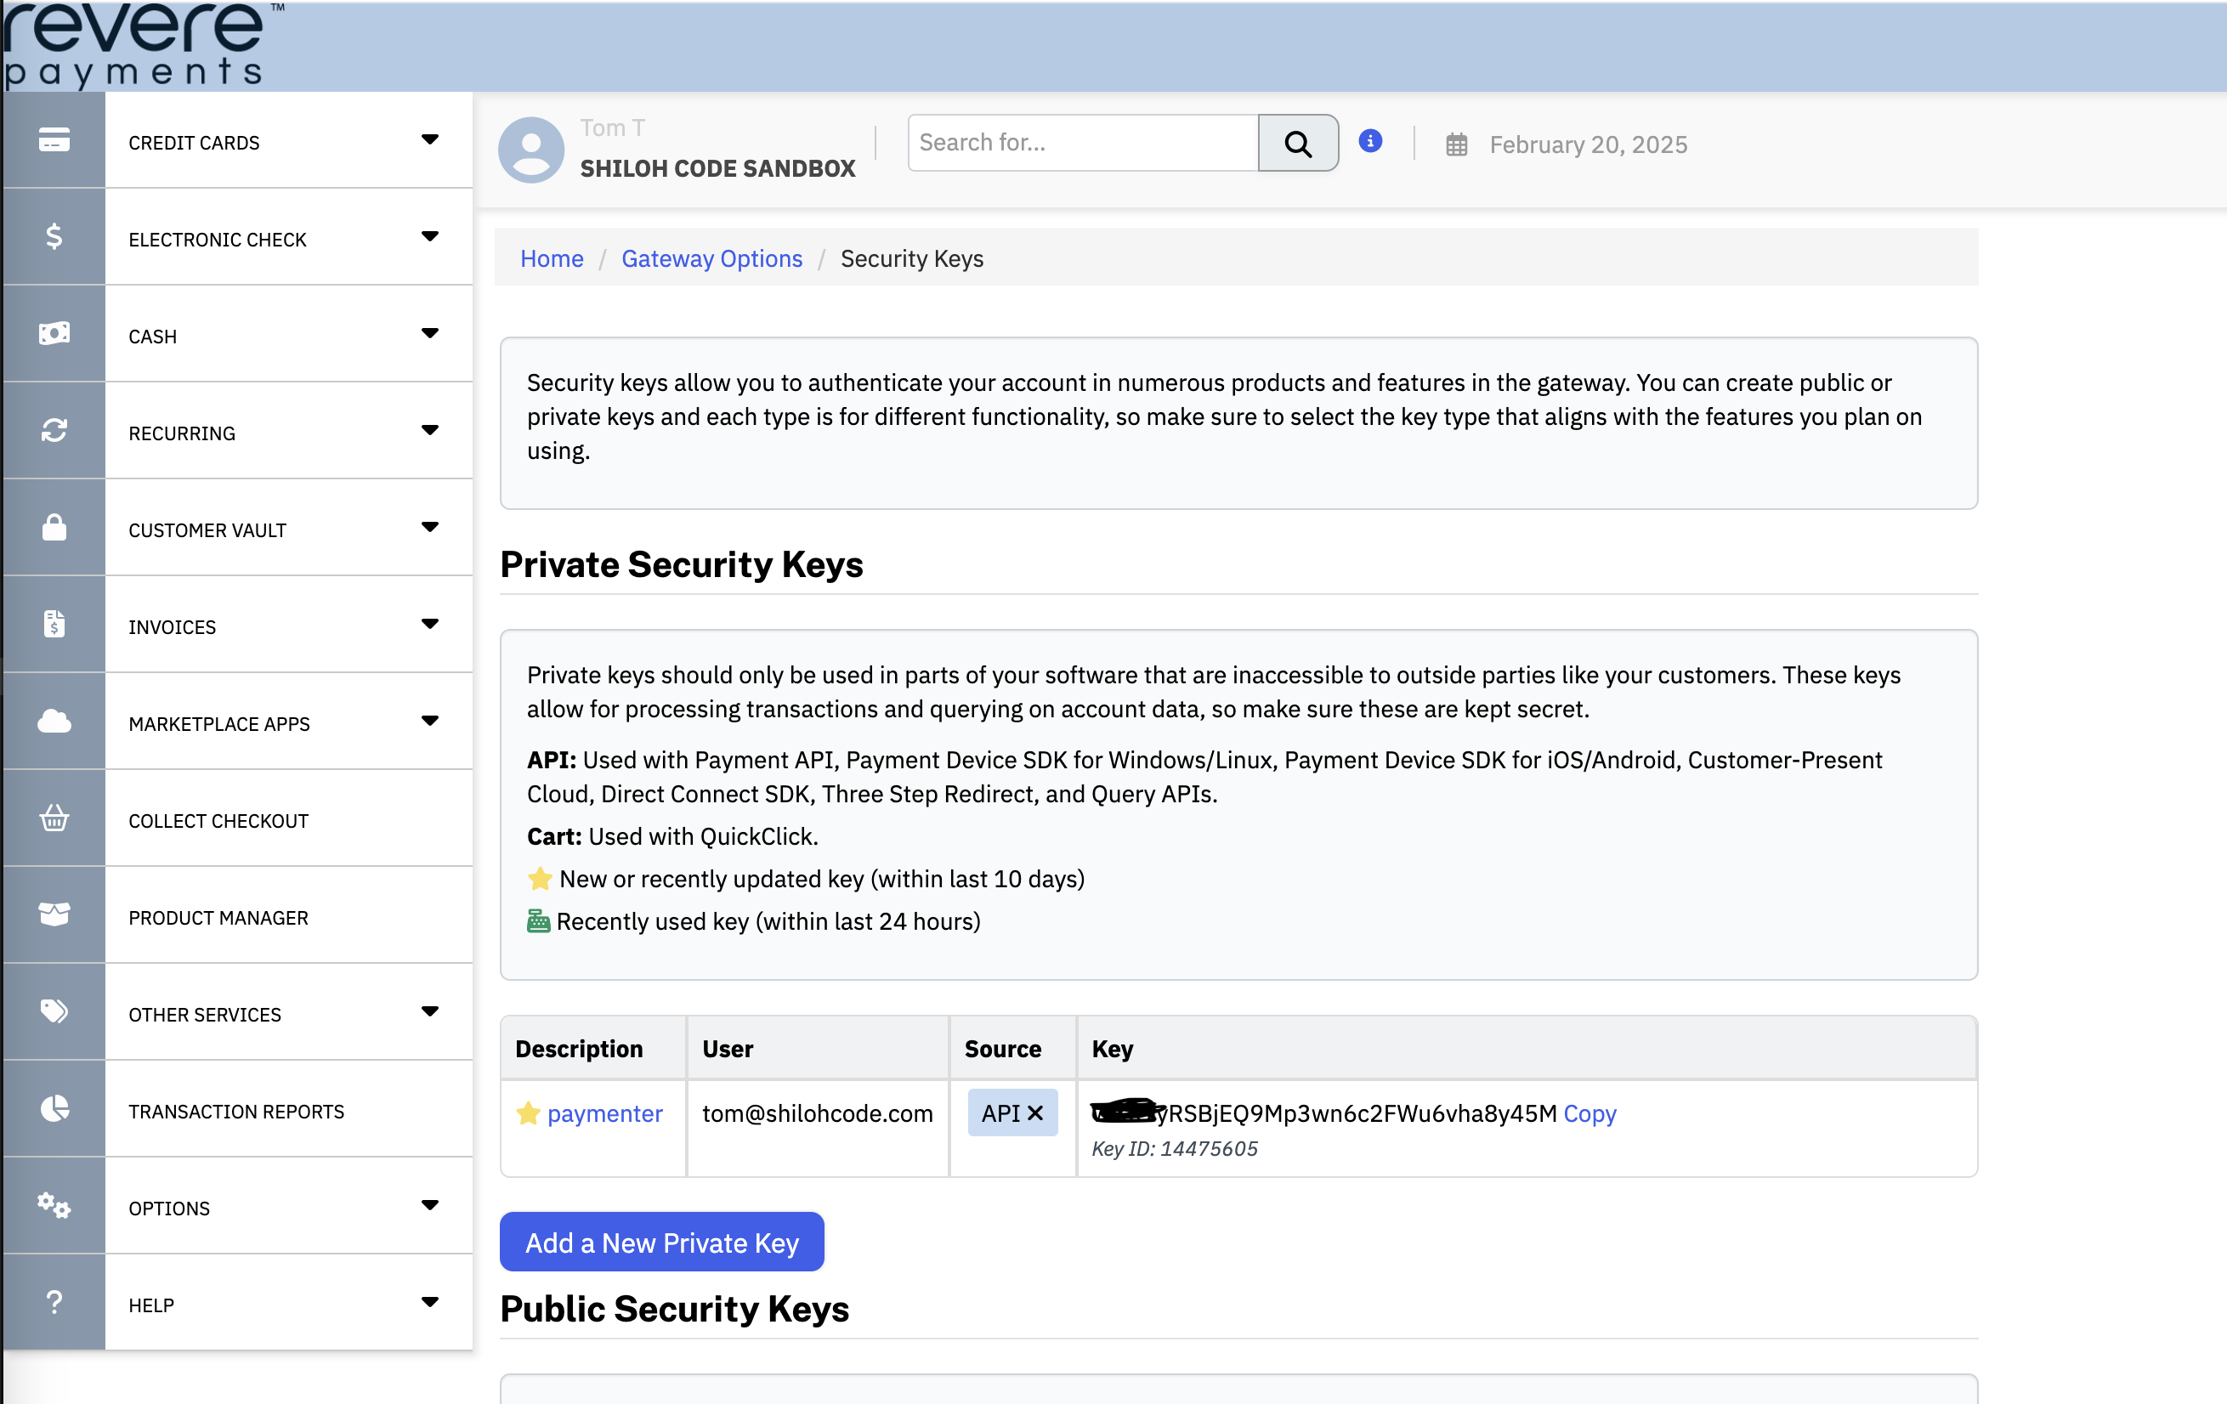Open the Credit Cards menu label
The image size is (2227, 1404).
(194, 144)
